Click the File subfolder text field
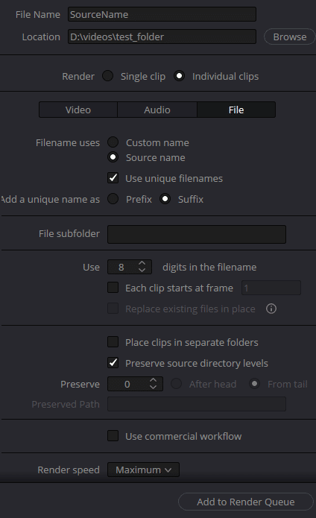 pyautogui.click(x=197, y=234)
